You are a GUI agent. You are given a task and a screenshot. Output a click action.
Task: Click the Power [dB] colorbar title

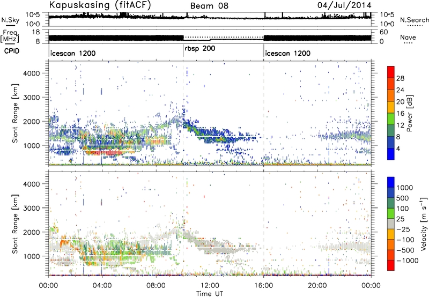409,113
